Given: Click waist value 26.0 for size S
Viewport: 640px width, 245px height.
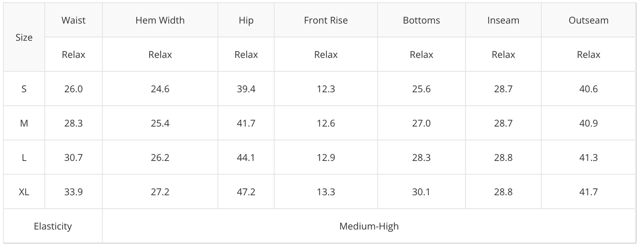Looking at the screenshot, I should click(74, 89).
